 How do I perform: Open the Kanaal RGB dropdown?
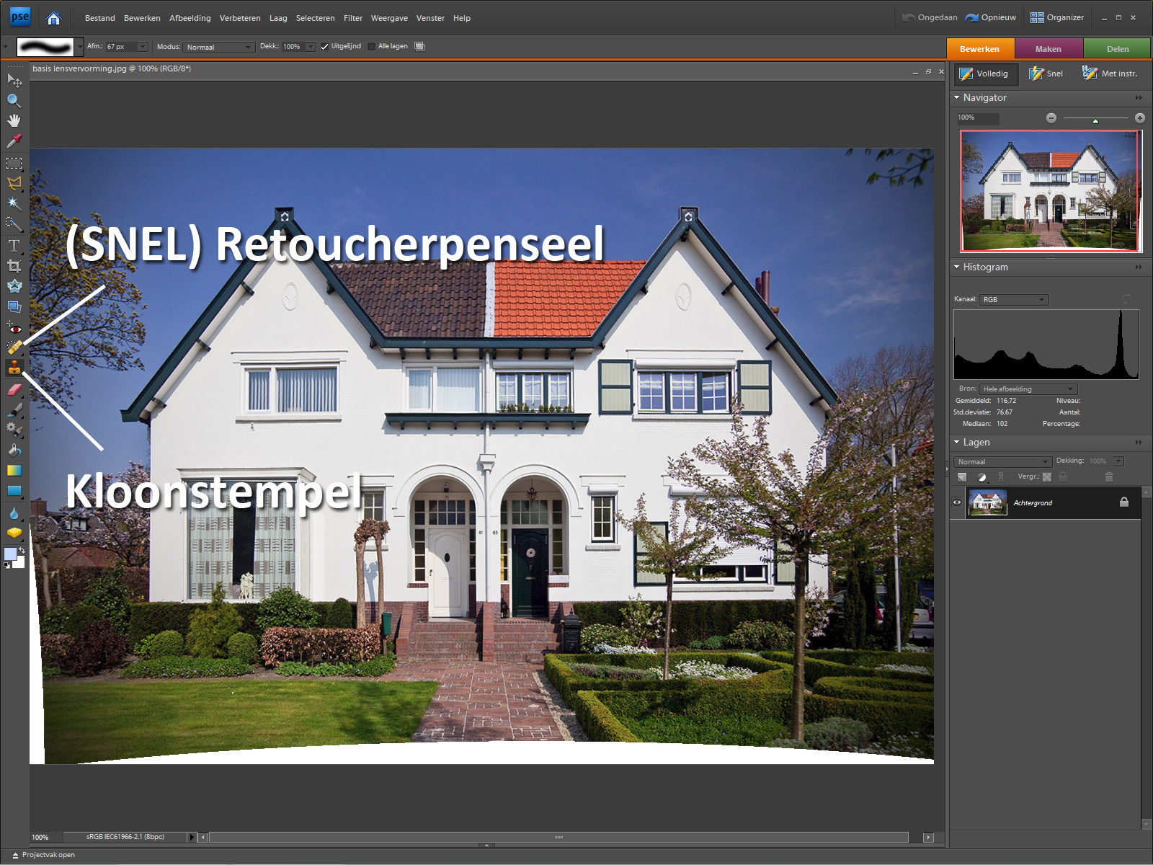coord(1013,299)
